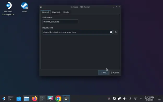163x102 pixels.
Task: Open the Delete tab
Action: pyautogui.click(x=66, y=12)
